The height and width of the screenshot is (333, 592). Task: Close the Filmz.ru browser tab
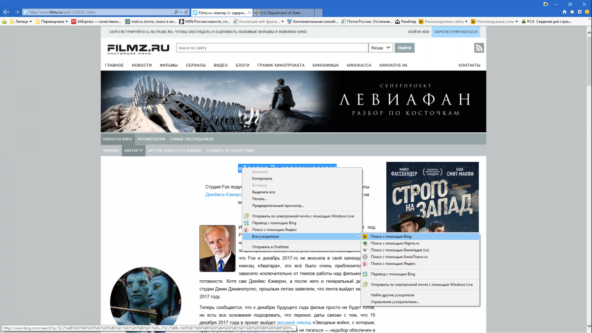click(249, 12)
